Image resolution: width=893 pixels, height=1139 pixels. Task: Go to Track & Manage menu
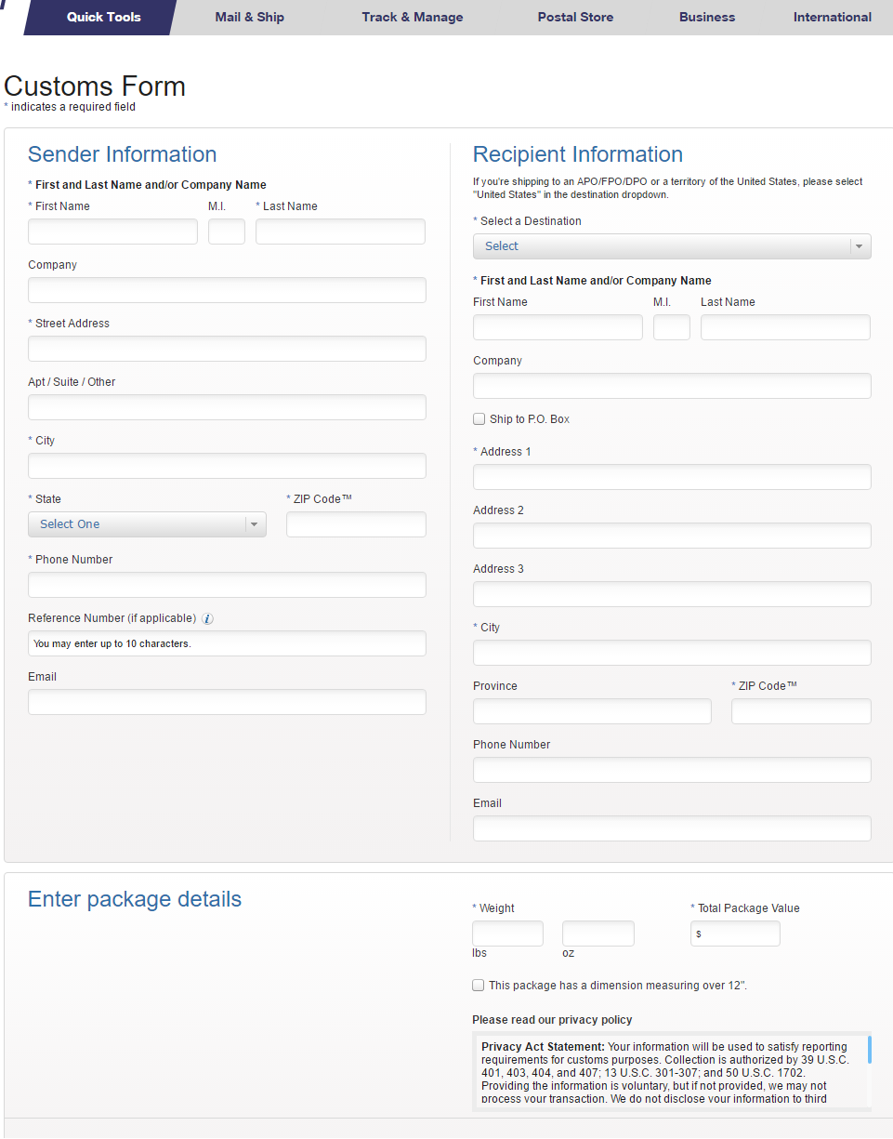click(x=413, y=18)
